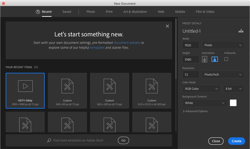Viewport: 250px width, 149px height.
Task: Select landscape orientation icon
Action: click(215, 59)
